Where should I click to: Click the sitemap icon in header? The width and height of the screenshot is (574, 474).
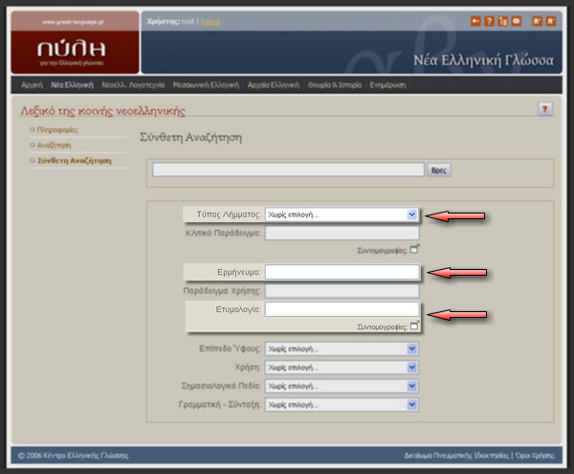(502, 20)
